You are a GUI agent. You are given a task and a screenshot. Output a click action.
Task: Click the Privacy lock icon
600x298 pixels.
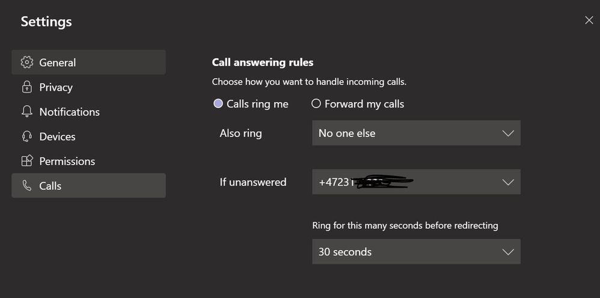(26, 87)
